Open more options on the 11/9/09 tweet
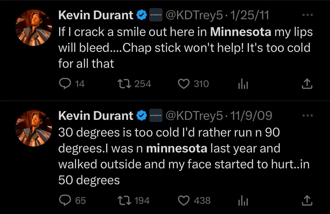 point(307,115)
